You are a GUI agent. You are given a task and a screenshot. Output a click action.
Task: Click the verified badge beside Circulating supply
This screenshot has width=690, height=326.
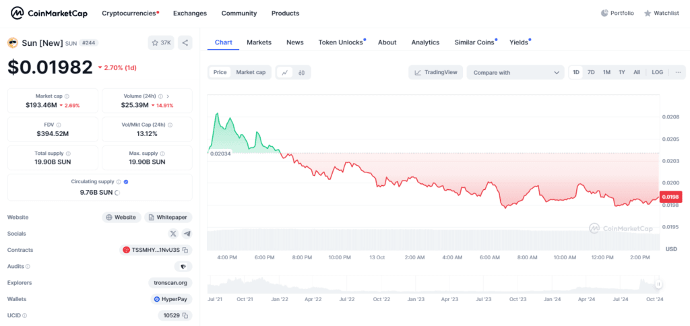(126, 181)
